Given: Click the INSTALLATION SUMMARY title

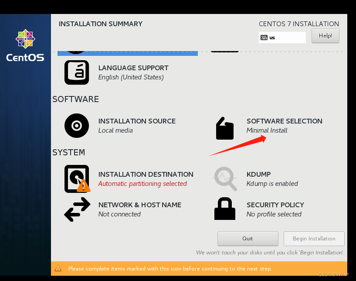Looking at the screenshot, I should [x=101, y=24].
